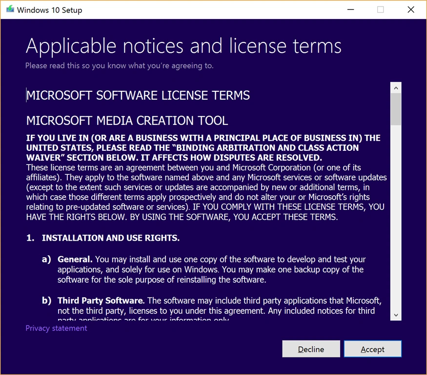Click the scroll down arrow of license text
The image size is (427, 375).
396,315
